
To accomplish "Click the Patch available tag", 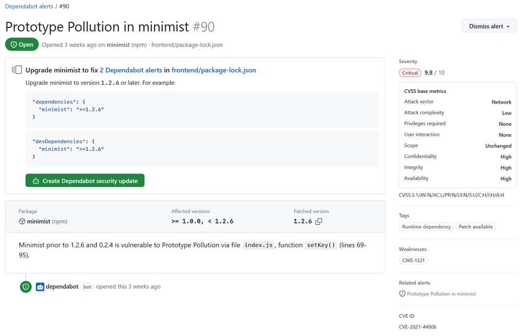I will pyautogui.click(x=475, y=227).
